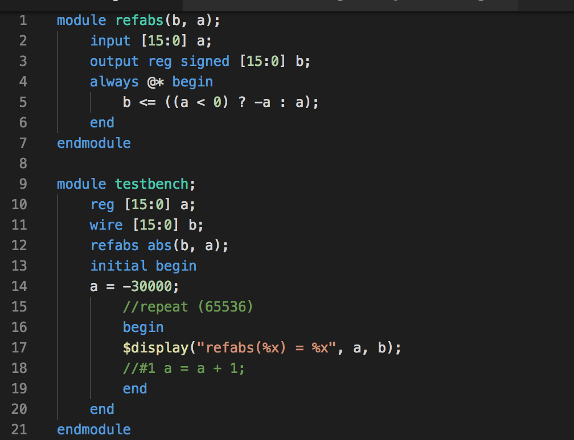Click the commented repeat (65536) line
The image size is (574, 440).
[188, 306]
